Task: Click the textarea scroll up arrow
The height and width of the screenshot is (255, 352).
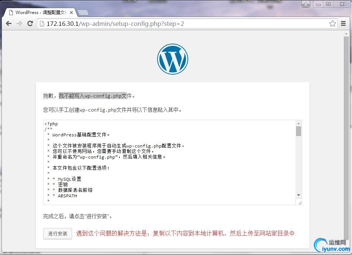Action: [298, 123]
